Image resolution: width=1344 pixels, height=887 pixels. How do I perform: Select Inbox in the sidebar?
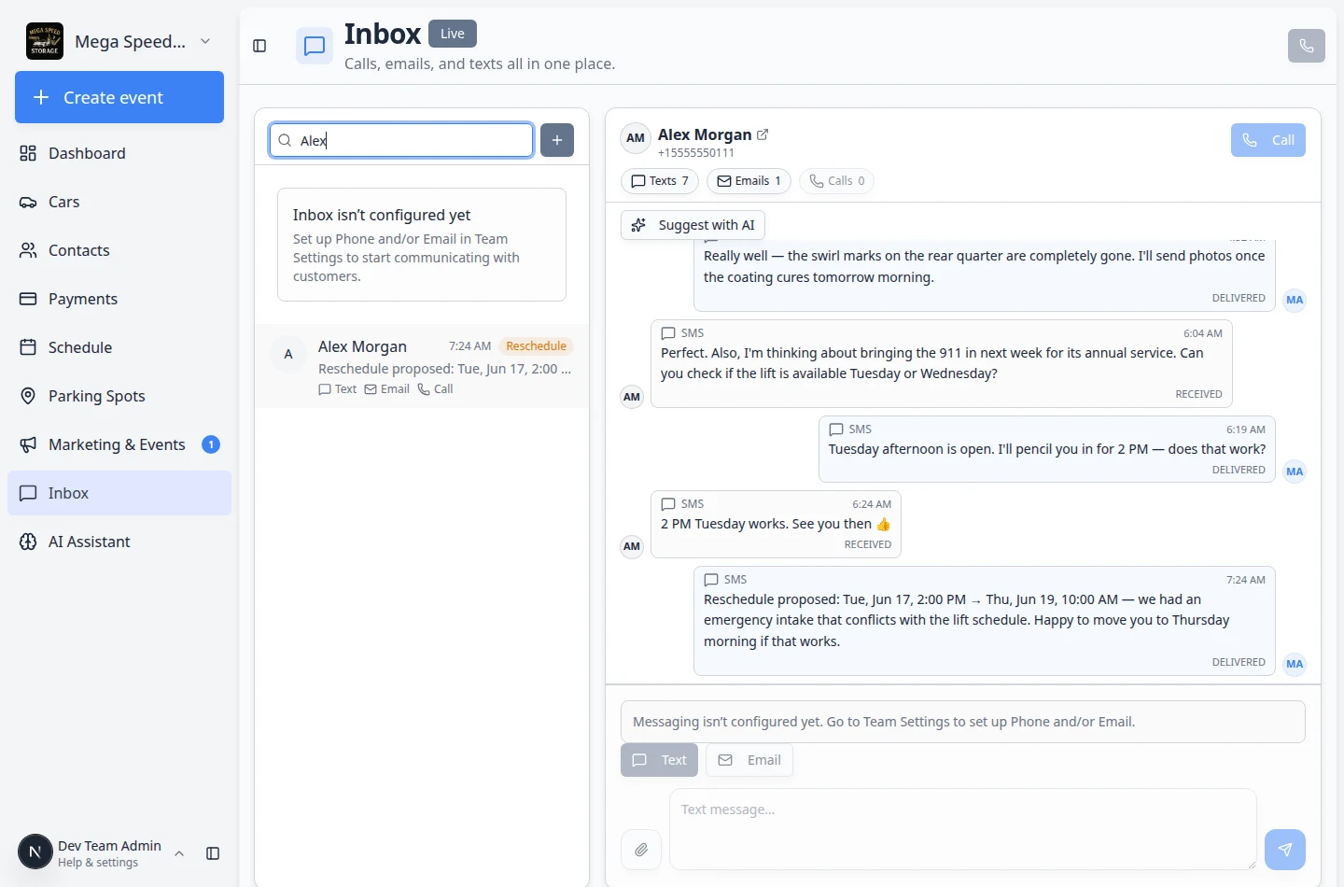pyautogui.click(x=119, y=493)
